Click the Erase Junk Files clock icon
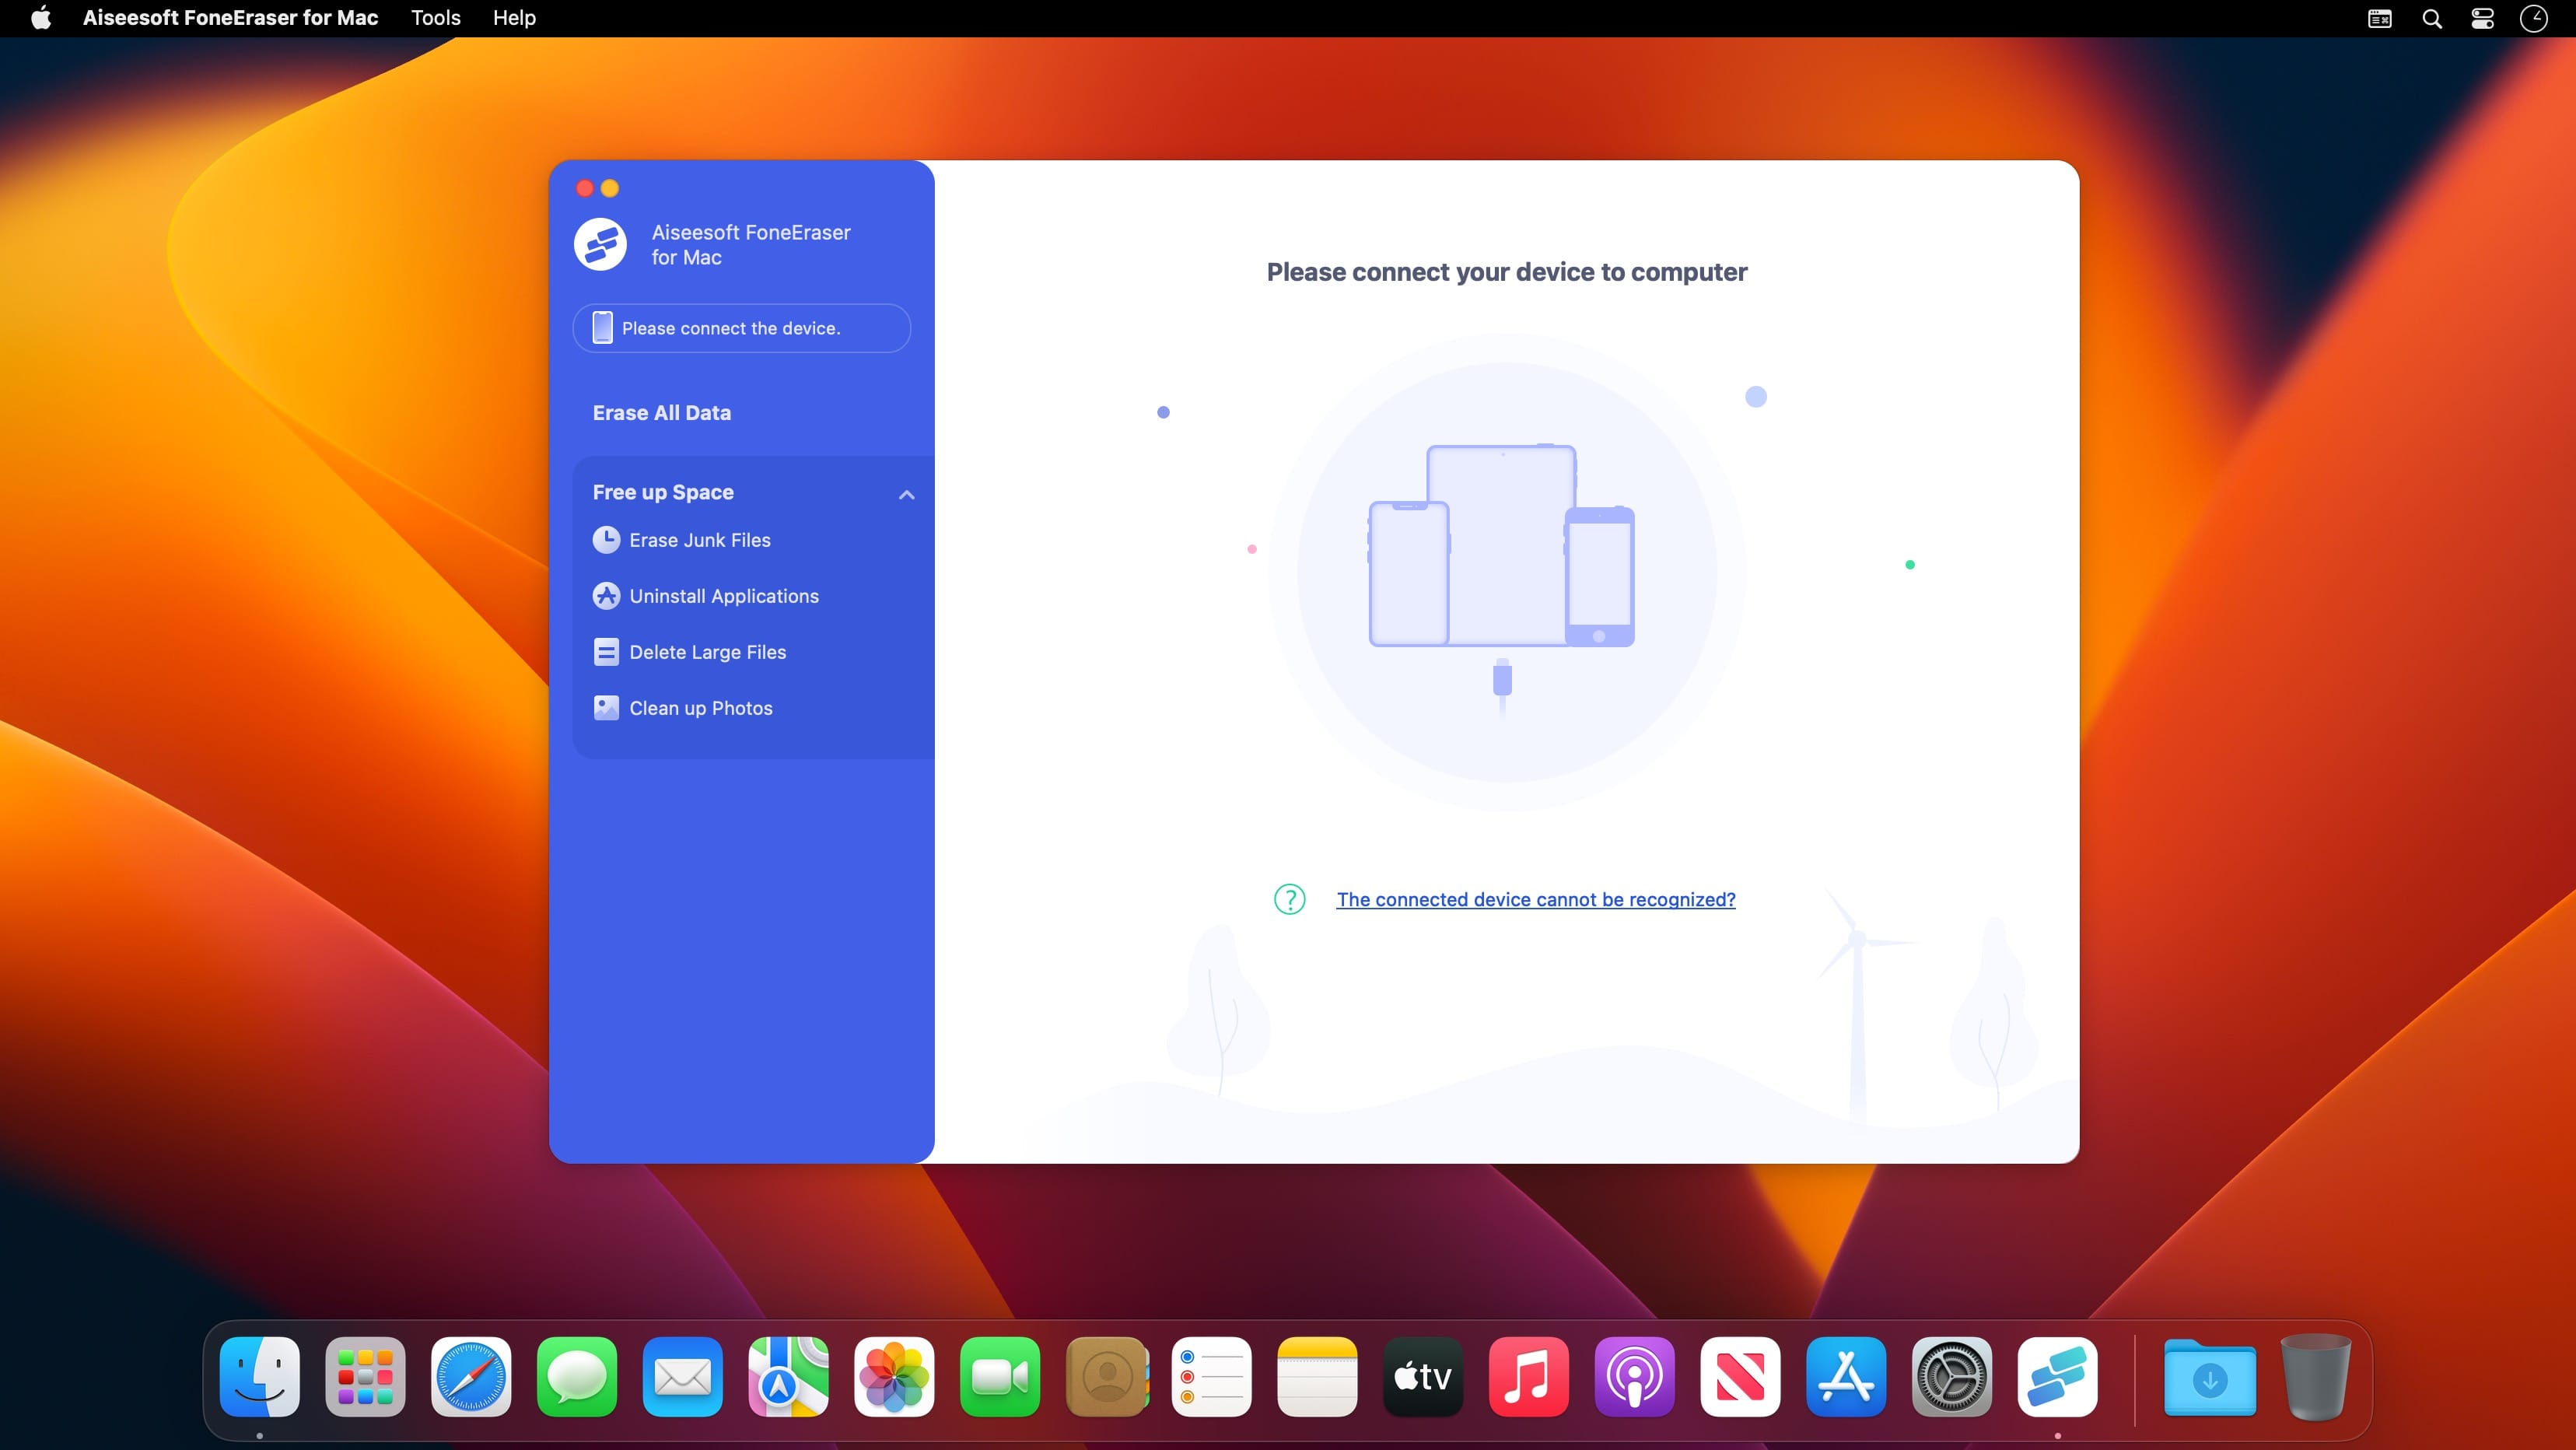 pos(606,540)
